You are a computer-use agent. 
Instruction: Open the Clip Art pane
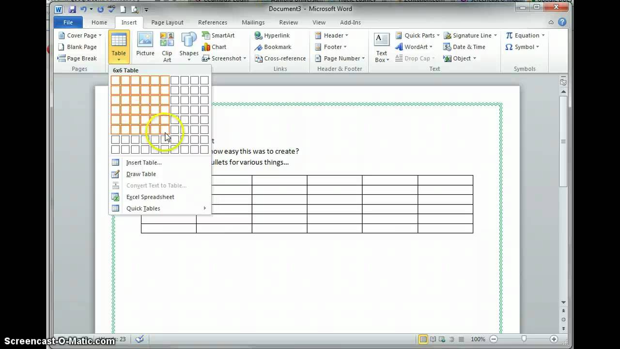167,47
